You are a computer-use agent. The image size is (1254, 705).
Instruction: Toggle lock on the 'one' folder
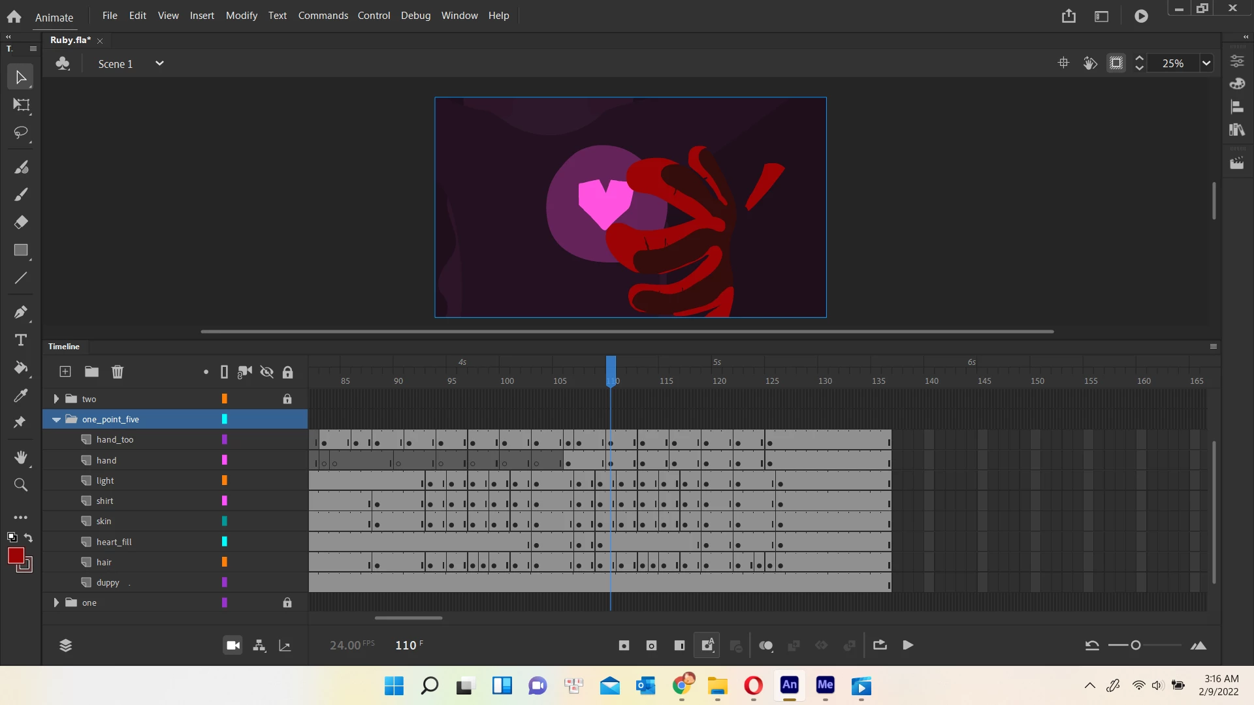[x=287, y=603]
